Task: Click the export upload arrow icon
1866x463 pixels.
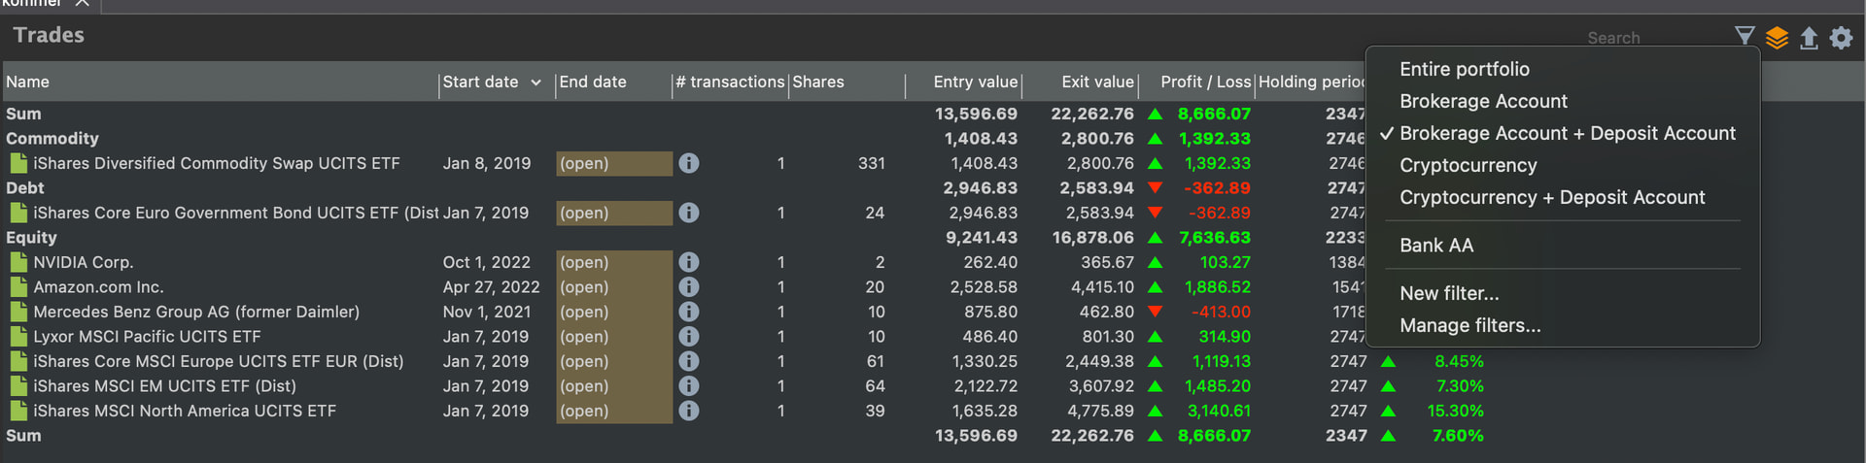Action: point(1809,38)
